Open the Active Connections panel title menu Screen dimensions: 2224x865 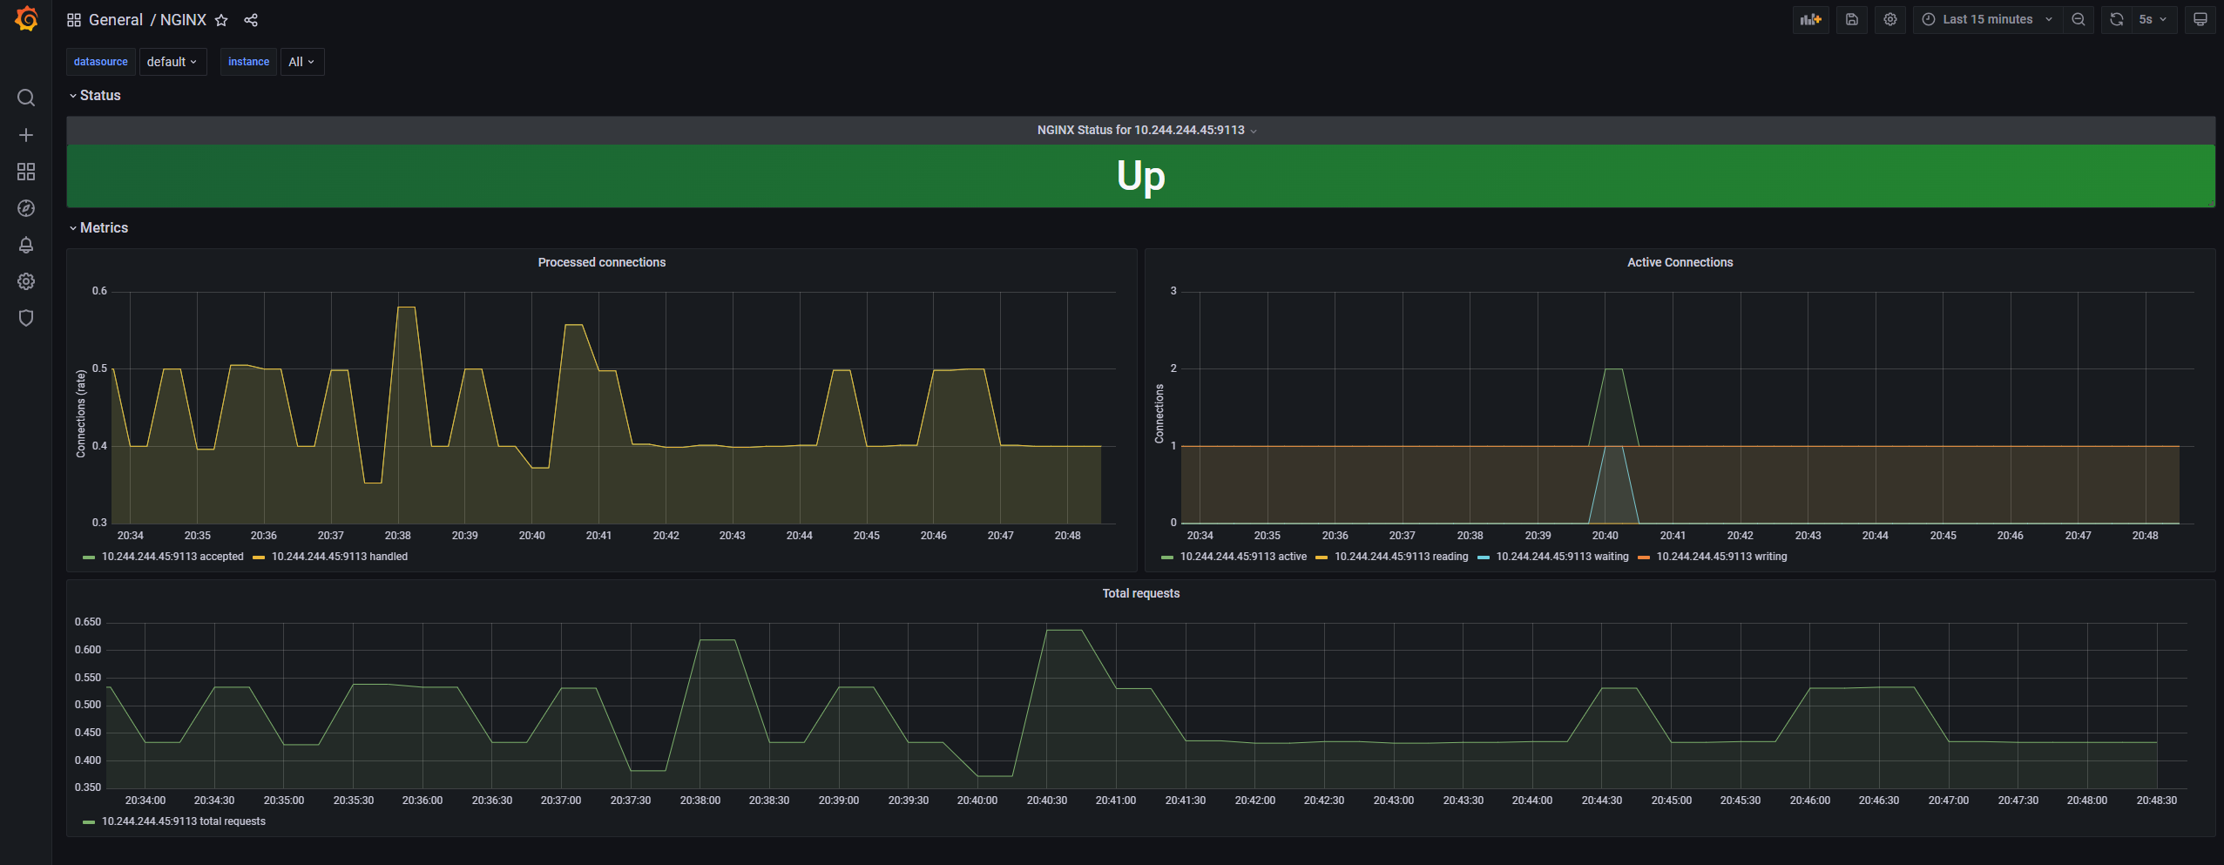1680,262
